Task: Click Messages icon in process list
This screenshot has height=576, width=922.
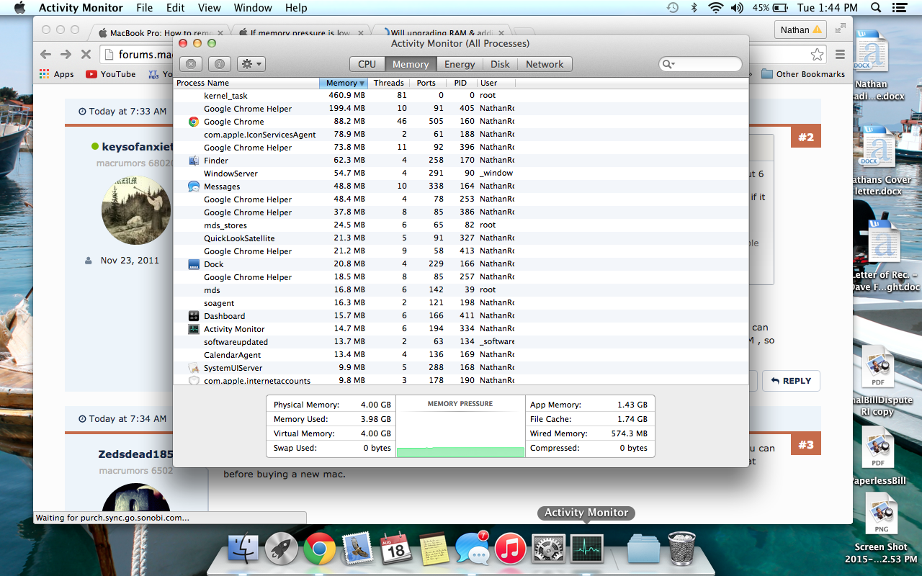Action: 194,186
